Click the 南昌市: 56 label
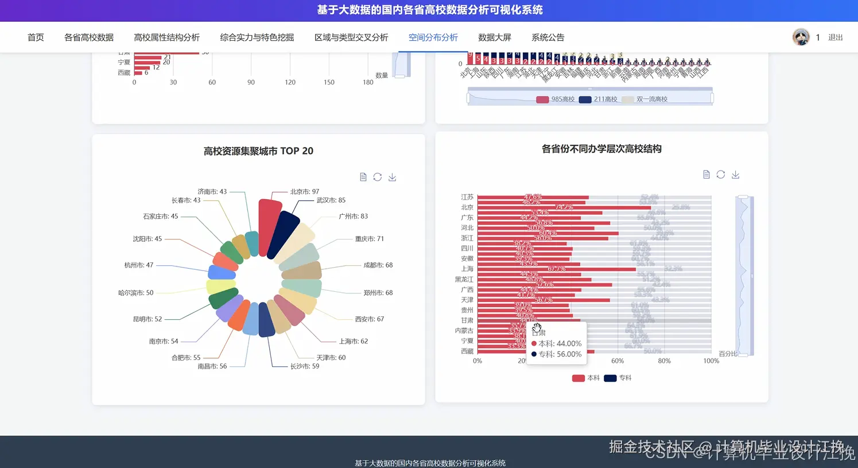Image resolution: width=858 pixels, height=468 pixels. (212, 366)
